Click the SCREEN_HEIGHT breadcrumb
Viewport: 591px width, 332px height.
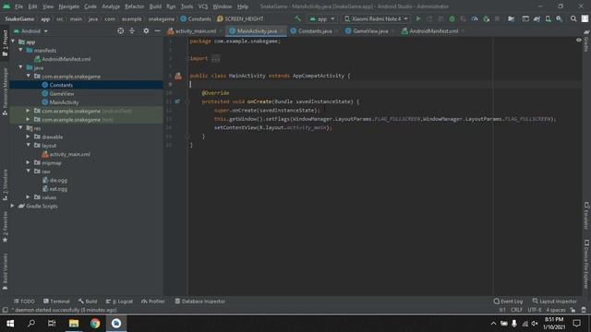coord(240,18)
